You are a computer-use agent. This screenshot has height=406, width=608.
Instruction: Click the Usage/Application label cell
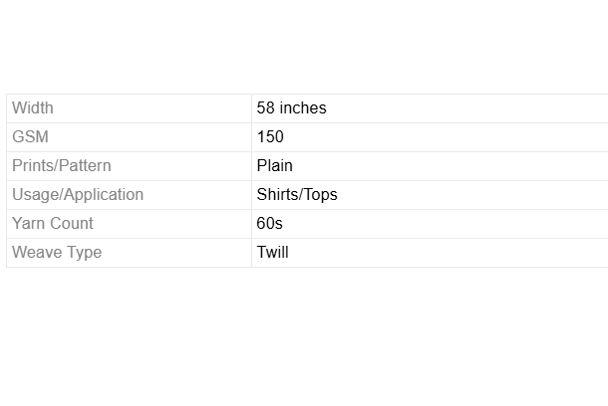tap(77, 194)
